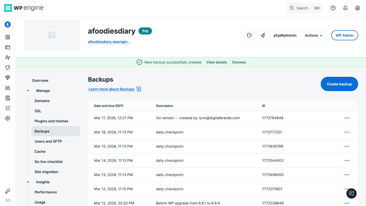Open SSL menu item
The height and width of the screenshot is (206, 366).
(38, 111)
